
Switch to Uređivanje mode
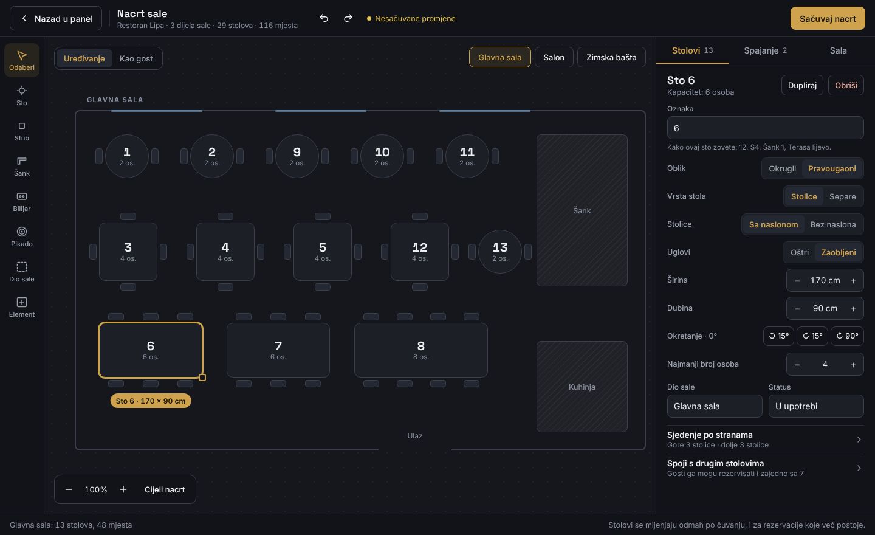click(x=84, y=58)
